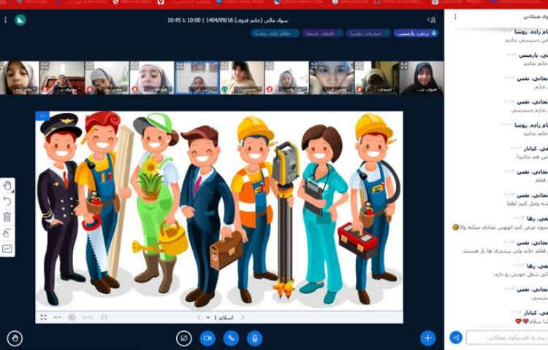This screenshot has width=548, height=350.
Task: Toggle the webcam sharing button
Action: coord(208,338)
